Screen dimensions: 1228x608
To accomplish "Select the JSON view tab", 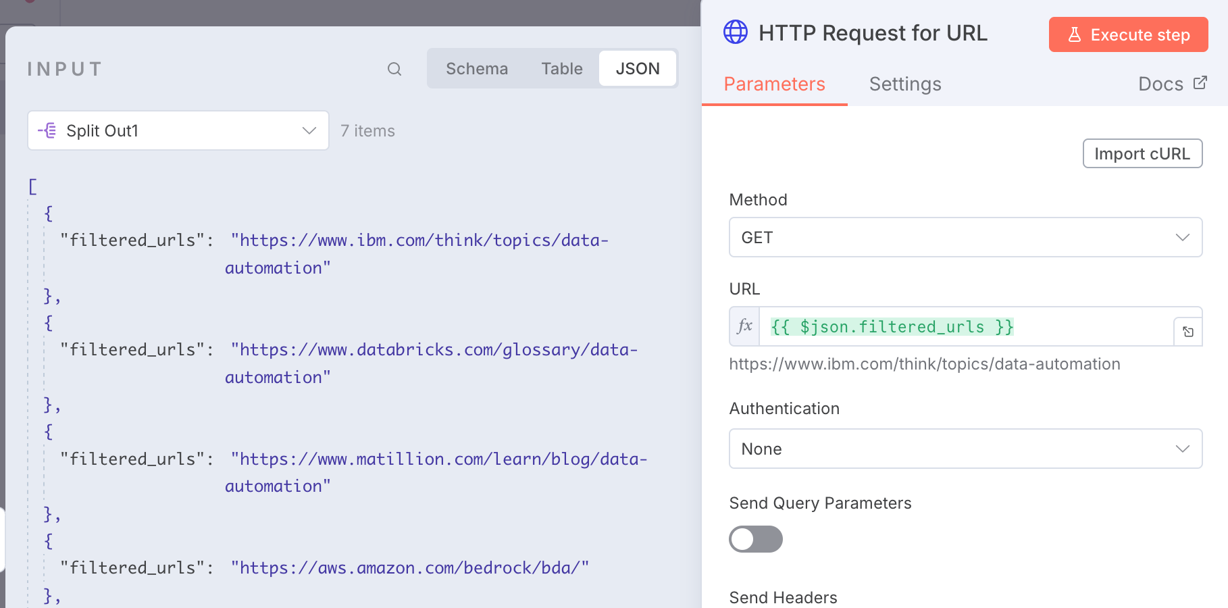I will click(x=637, y=69).
